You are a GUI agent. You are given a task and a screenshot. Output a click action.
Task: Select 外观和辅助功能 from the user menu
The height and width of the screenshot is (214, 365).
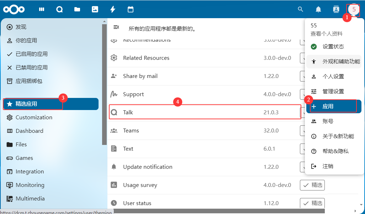point(341,62)
